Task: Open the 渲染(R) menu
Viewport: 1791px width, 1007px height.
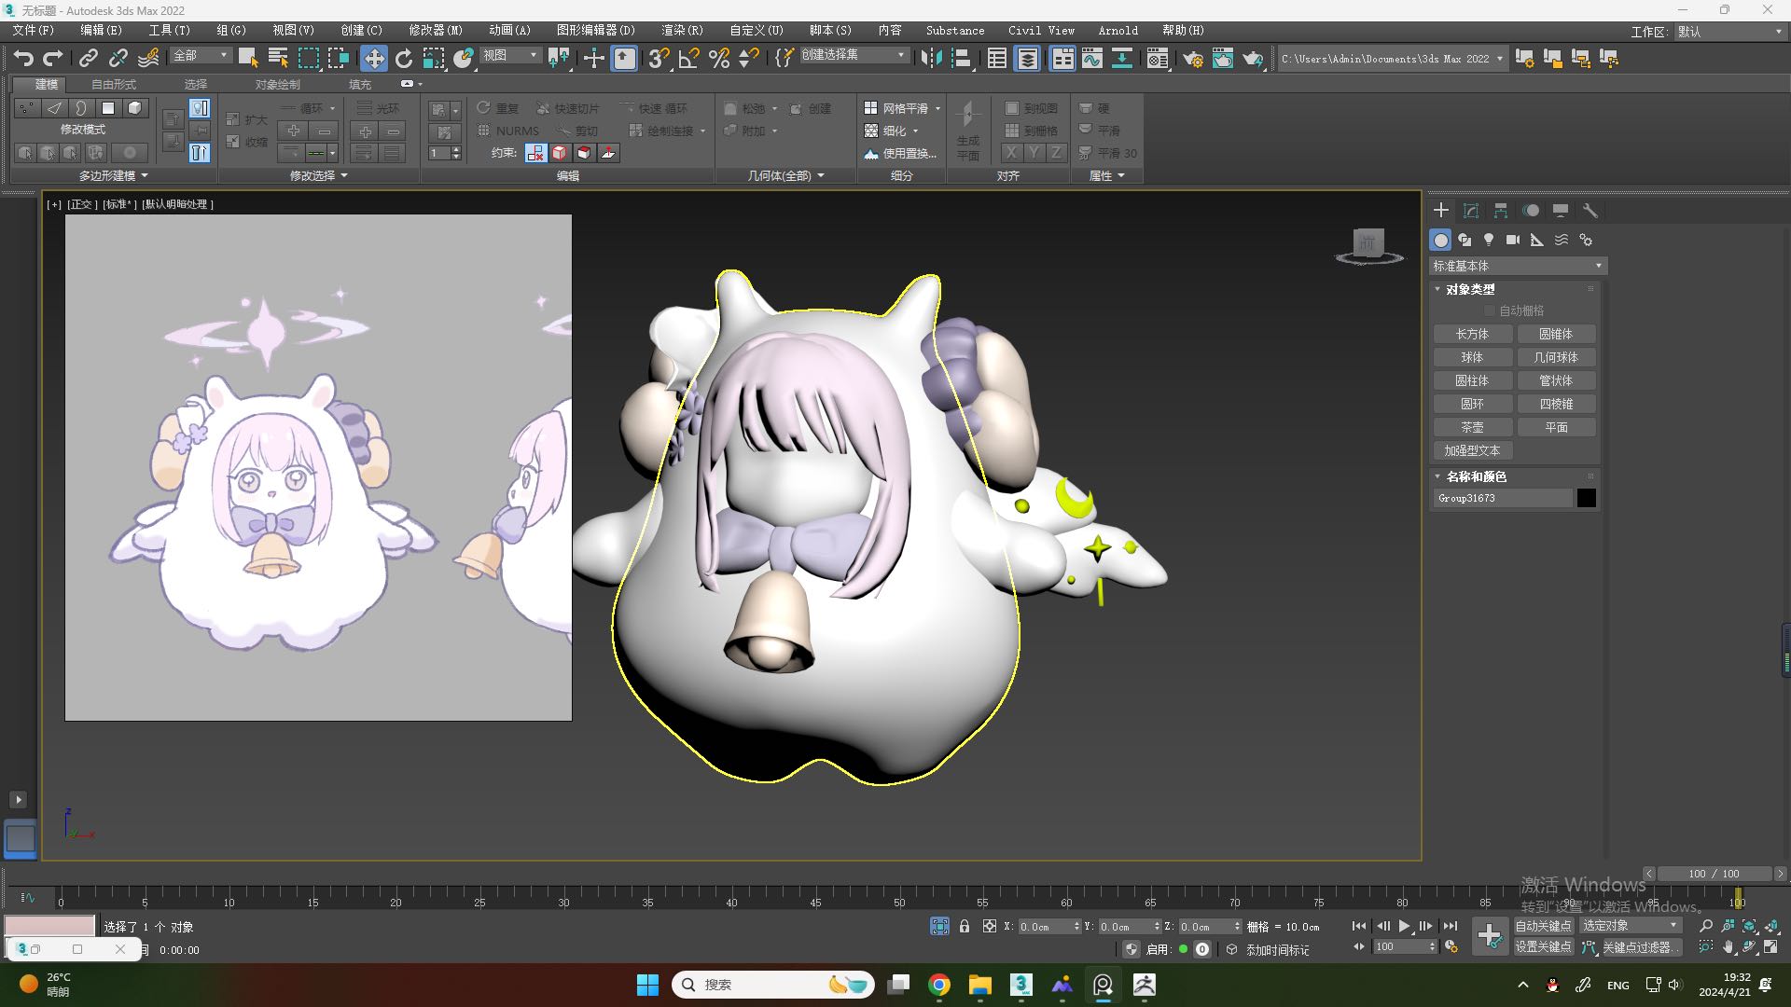Action: [682, 31]
